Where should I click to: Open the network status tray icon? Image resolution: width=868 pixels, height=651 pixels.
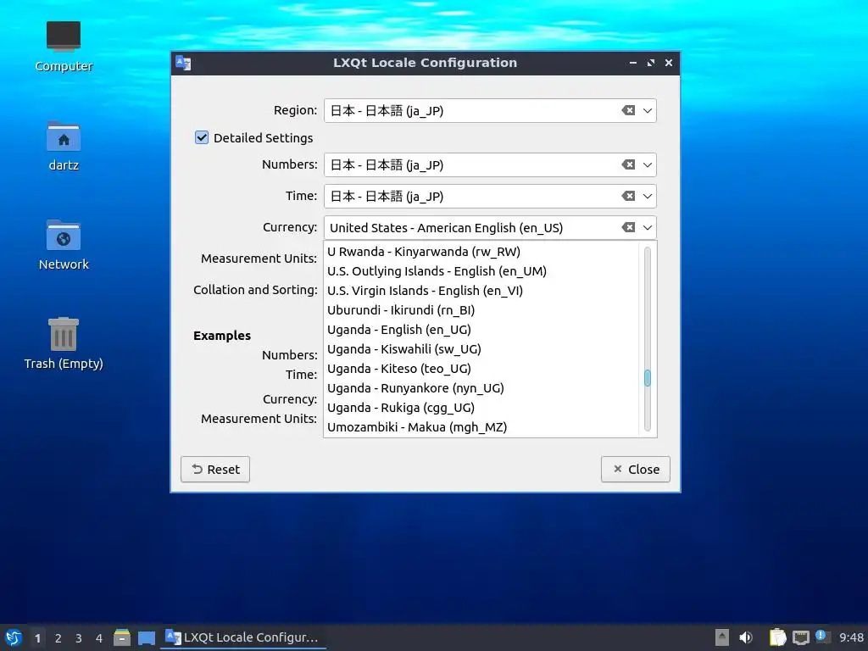click(x=800, y=637)
